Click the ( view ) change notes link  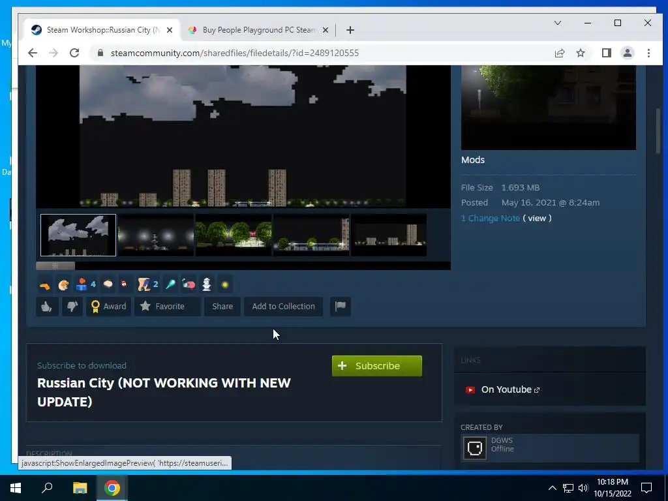[x=537, y=218]
